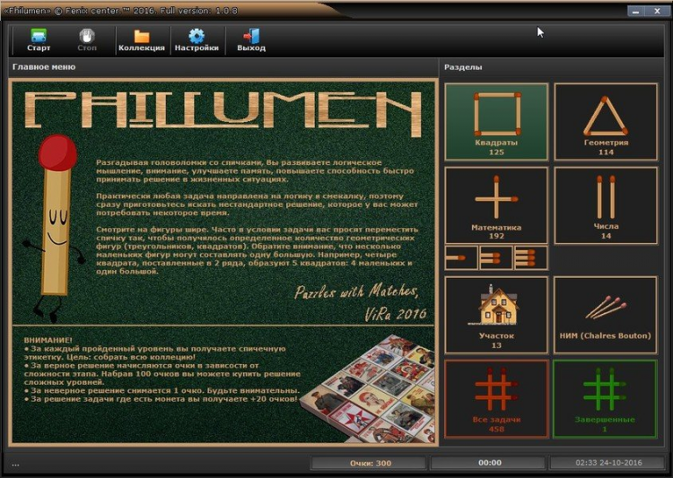The image size is (673, 478).
Task: Open the Числа two-matches section
Action: click(606, 205)
